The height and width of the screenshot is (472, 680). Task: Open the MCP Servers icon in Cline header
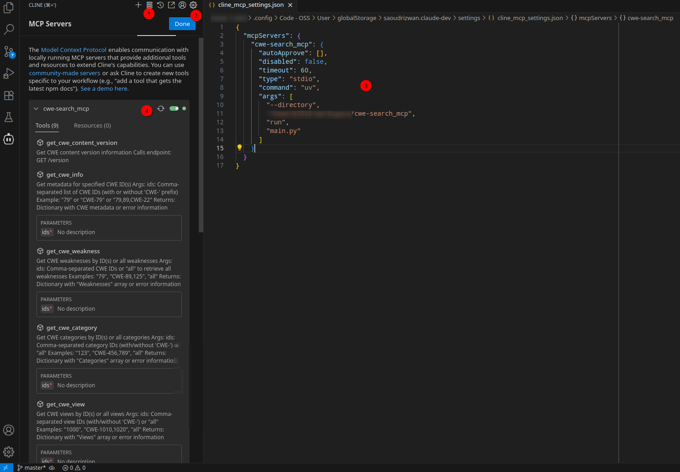(149, 5)
